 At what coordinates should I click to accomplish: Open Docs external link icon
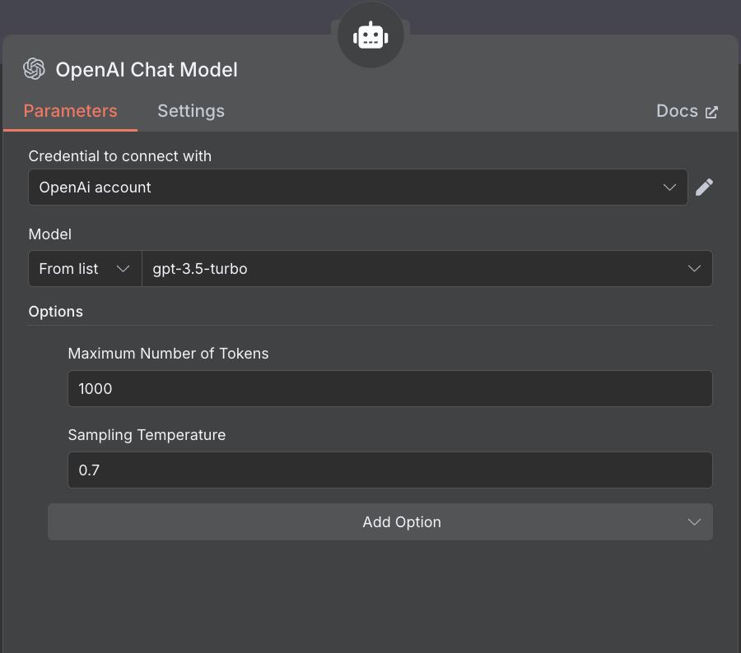point(711,112)
